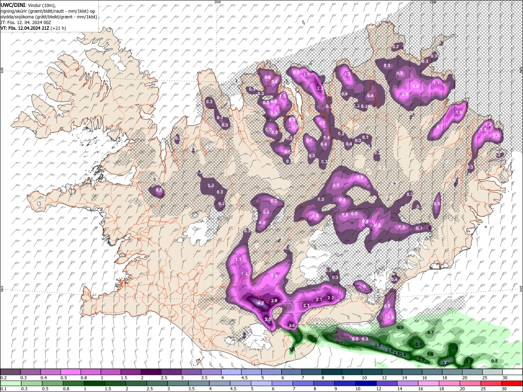
Task: Click the 1.6 snowfall value in the northeast
Action: click(458, 113)
